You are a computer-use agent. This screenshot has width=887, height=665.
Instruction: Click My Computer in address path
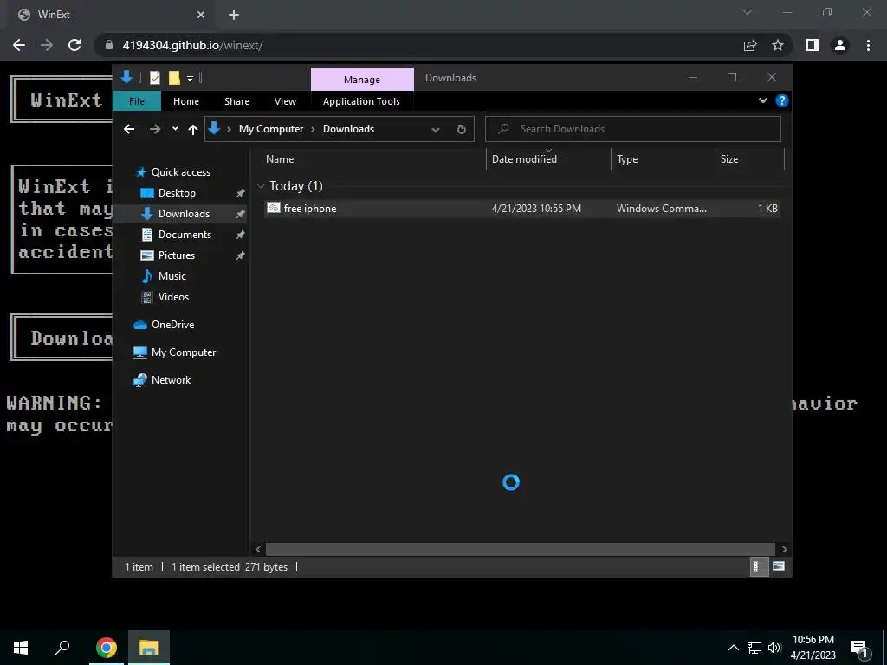coord(271,129)
